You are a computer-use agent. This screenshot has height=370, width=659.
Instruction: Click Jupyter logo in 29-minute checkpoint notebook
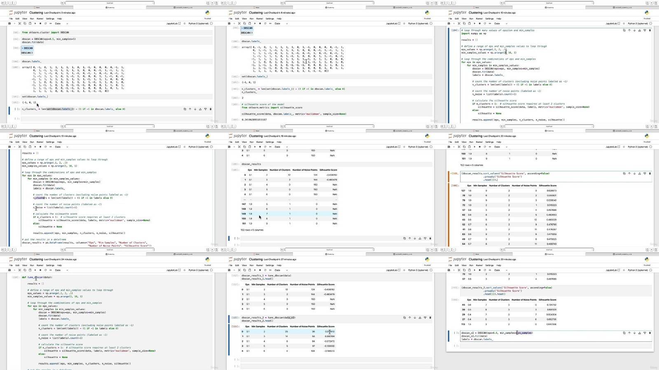(x=458, y=259)
